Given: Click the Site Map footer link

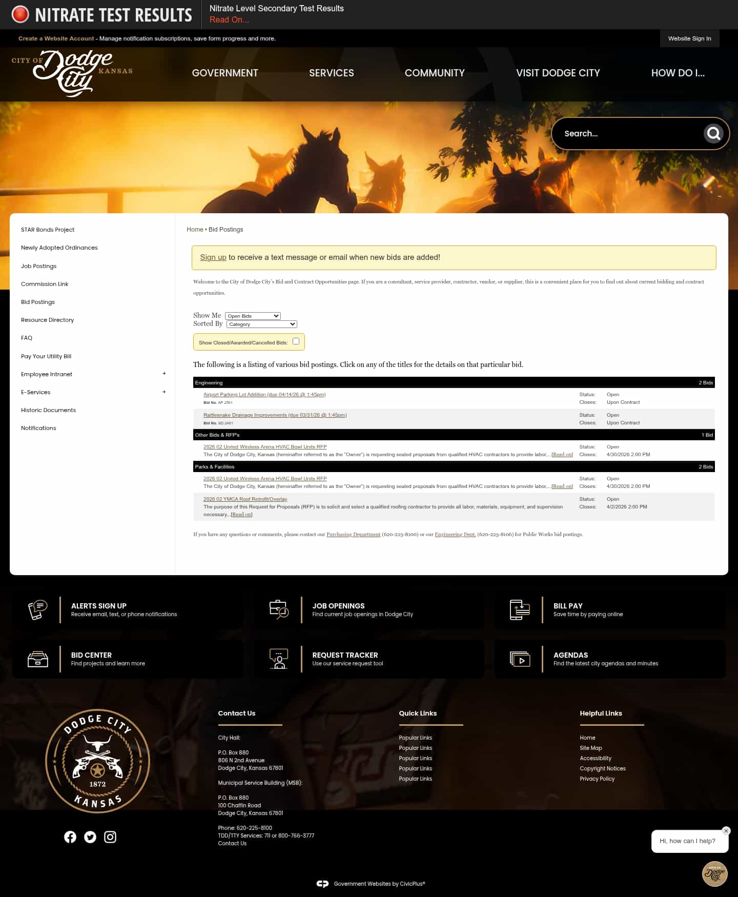Looking at the screenshot, I should [591, 748].
